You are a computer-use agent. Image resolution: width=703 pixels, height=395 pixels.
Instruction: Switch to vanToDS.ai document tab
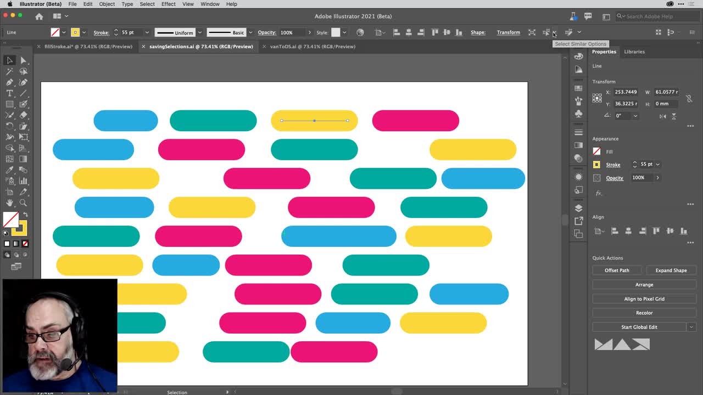(x=313, y=47)
